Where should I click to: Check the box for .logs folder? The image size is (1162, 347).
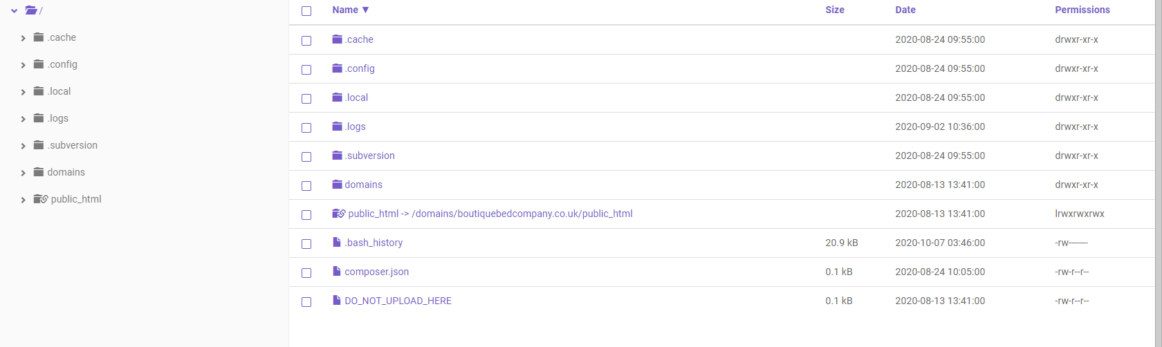click(x=306, y=128)
